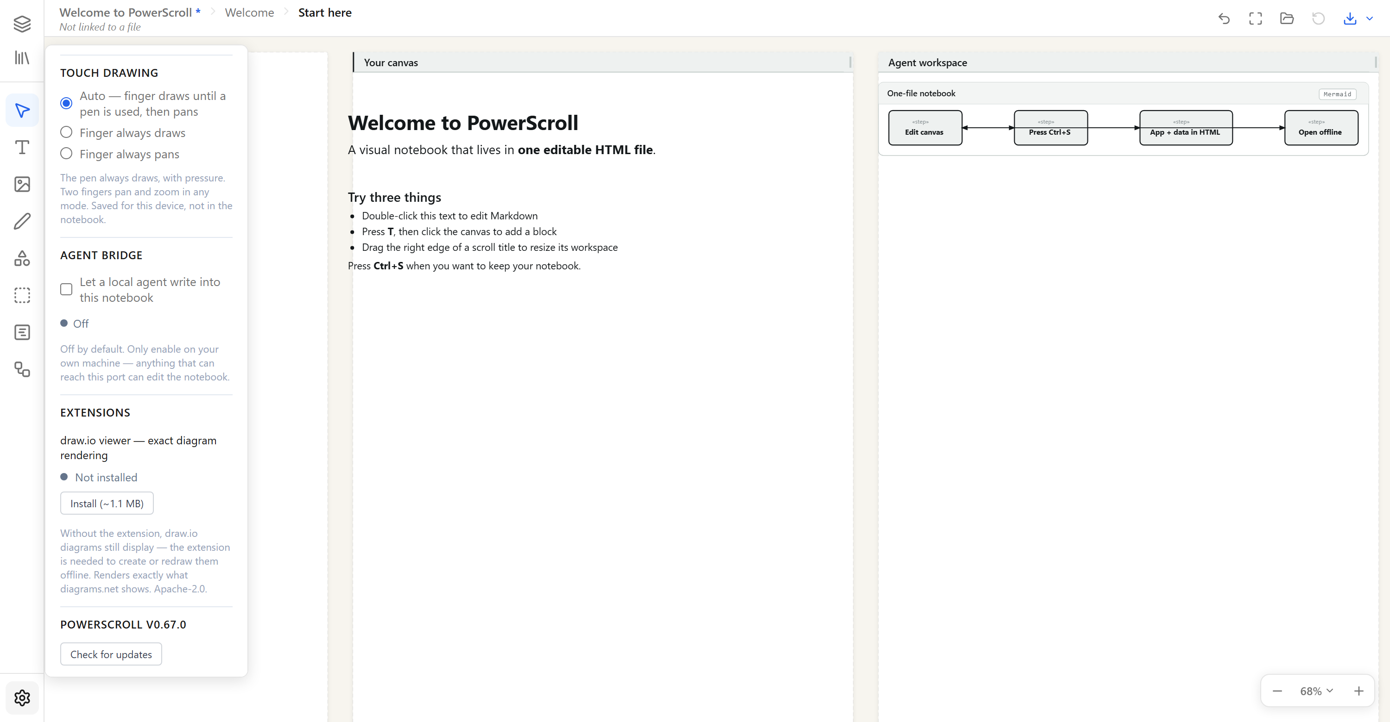This screenshot has height=722, width=1390.
Task: Toggle fullscreen view icon
Action: pos(1256,19)
